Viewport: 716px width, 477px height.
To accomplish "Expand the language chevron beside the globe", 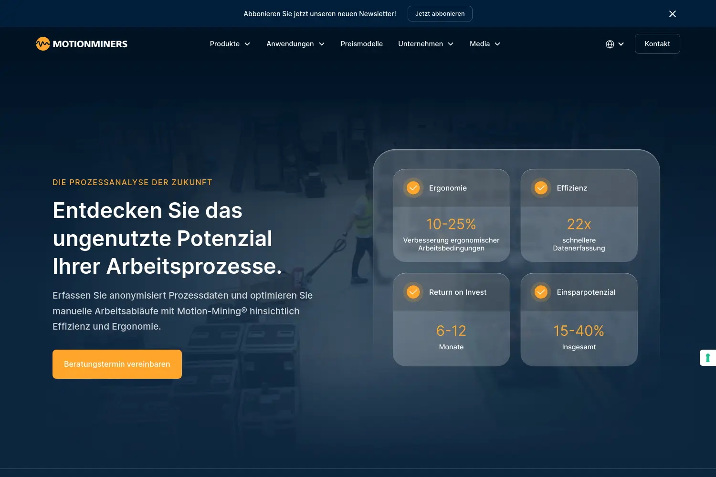I will point(621,44).
